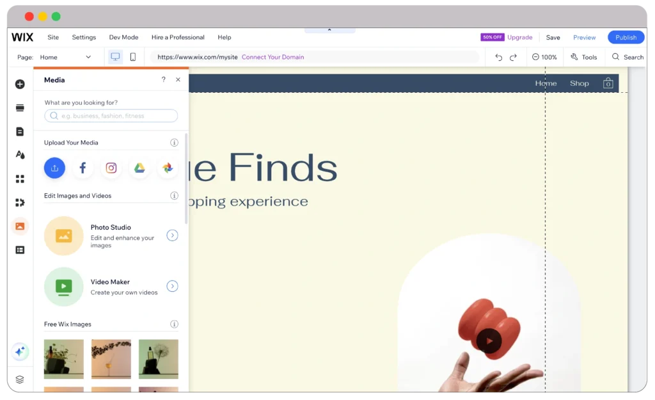This screenshot has width=655, height=400.
Task: Expand Video Maker with the arrow
Action: coord(172,286)
